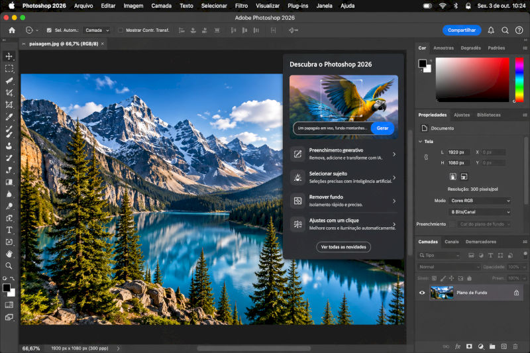Select the Clone Stamp tool
Viewport: 530px width, 353px height.
(x=9, y=146)
